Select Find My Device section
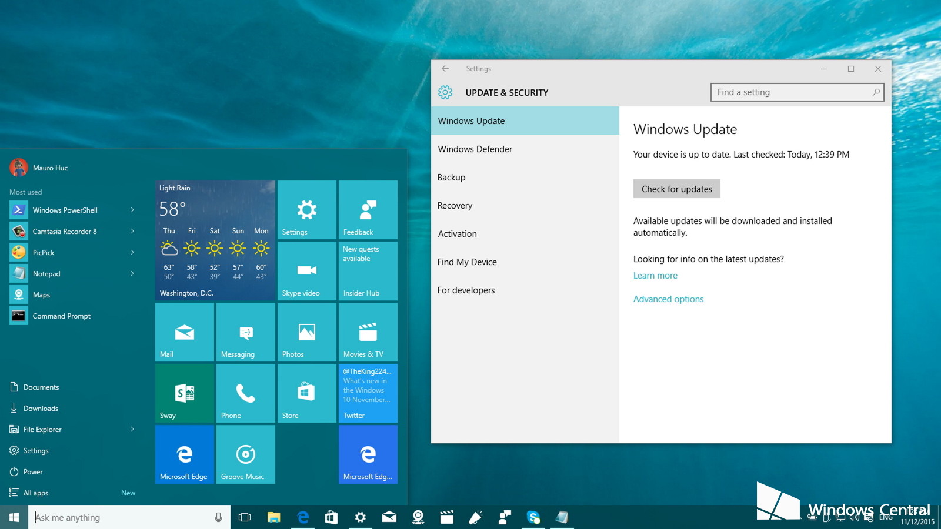 point(525,262)
